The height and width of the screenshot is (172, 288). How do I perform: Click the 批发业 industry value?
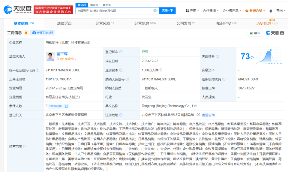click(147, 97)
